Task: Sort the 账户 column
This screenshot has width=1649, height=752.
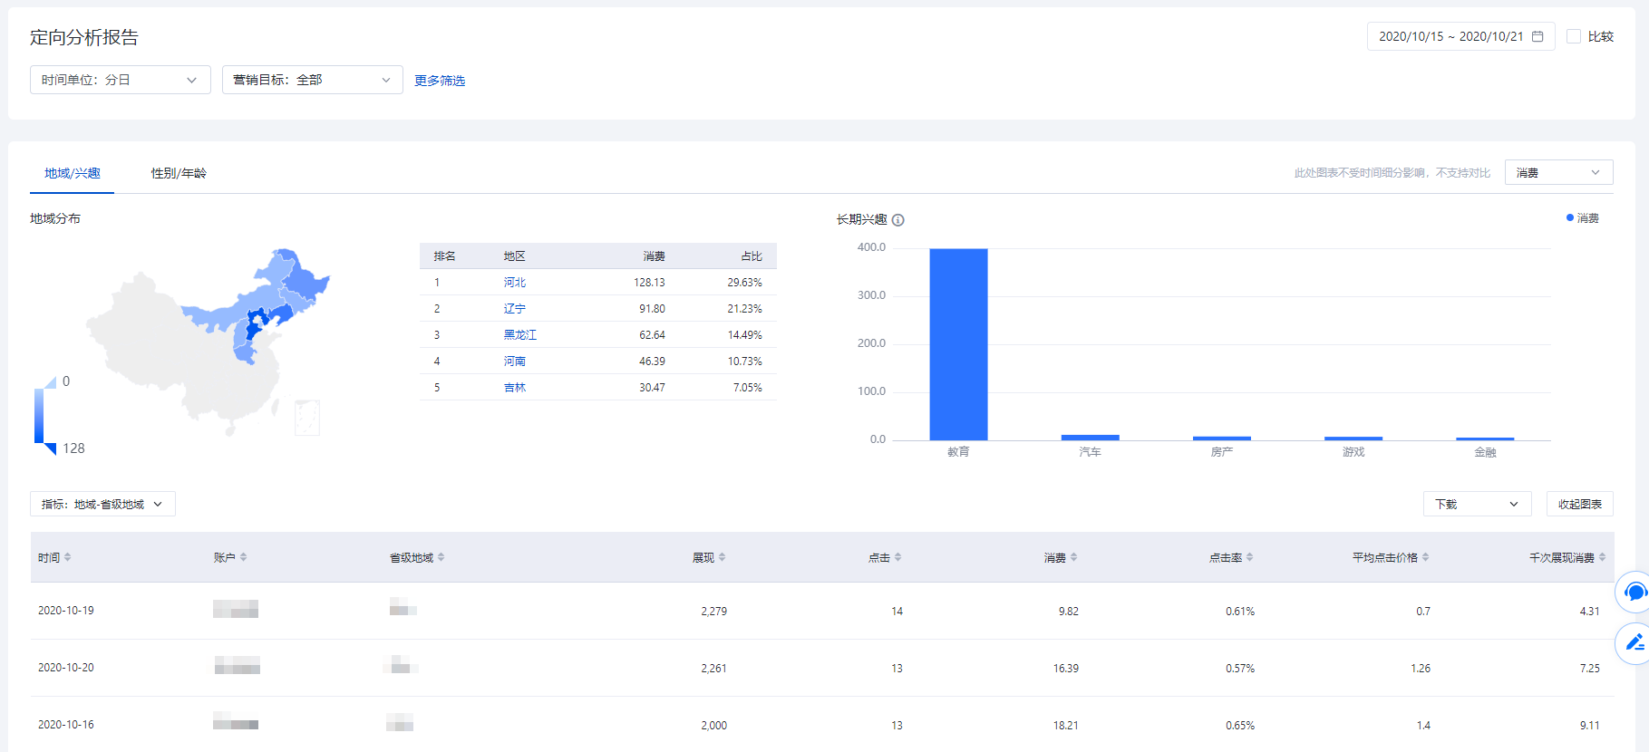Action: pos(243,557)
